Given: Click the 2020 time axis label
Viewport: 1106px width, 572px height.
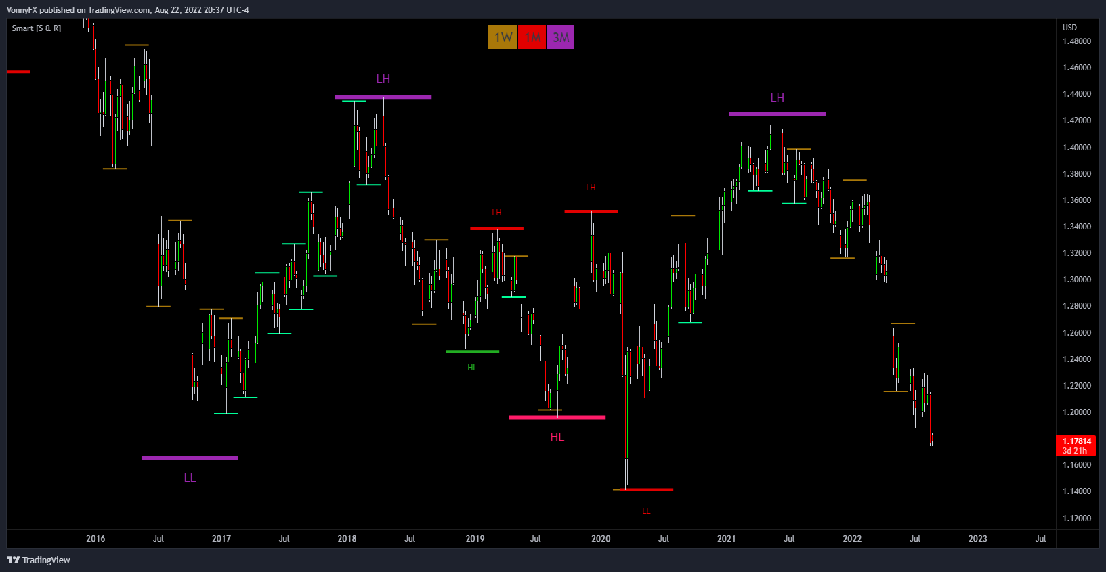Looking at the screenshot, I should [x=601, y=539].
